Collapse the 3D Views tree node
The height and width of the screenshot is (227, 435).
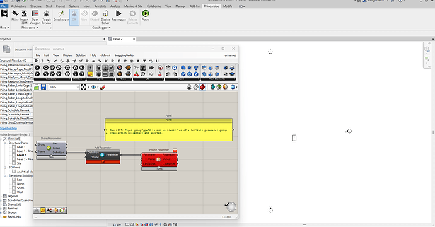point(5,168)
